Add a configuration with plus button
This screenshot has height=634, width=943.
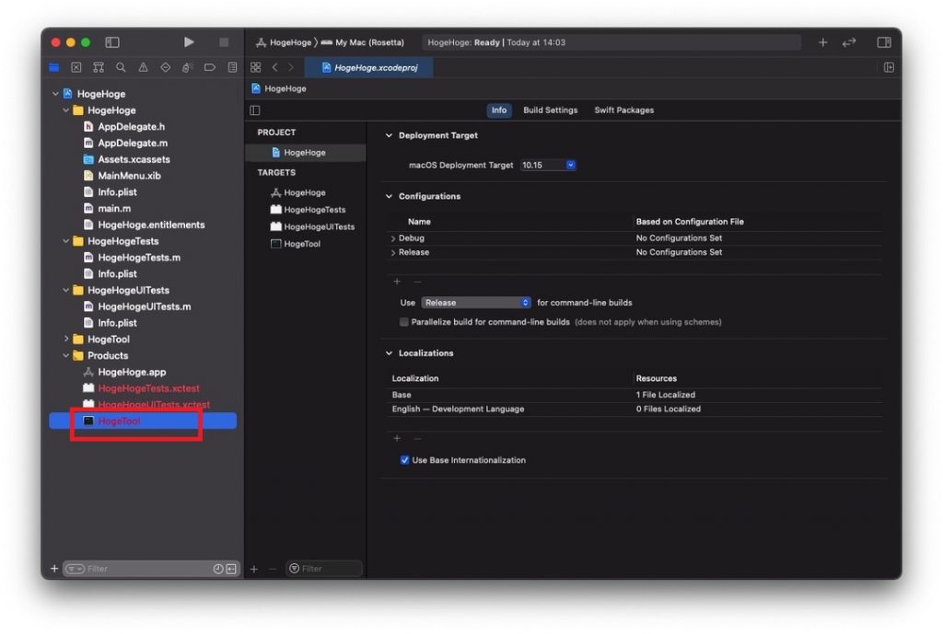(x=397, y=282)
